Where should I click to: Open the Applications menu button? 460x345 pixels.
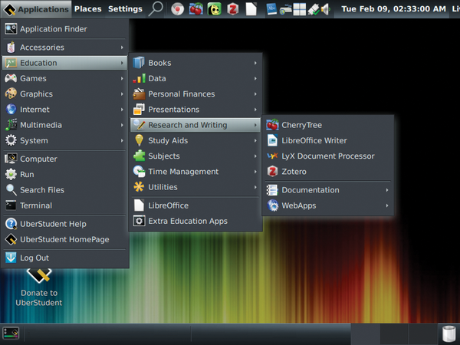click(x=36, y=9)
